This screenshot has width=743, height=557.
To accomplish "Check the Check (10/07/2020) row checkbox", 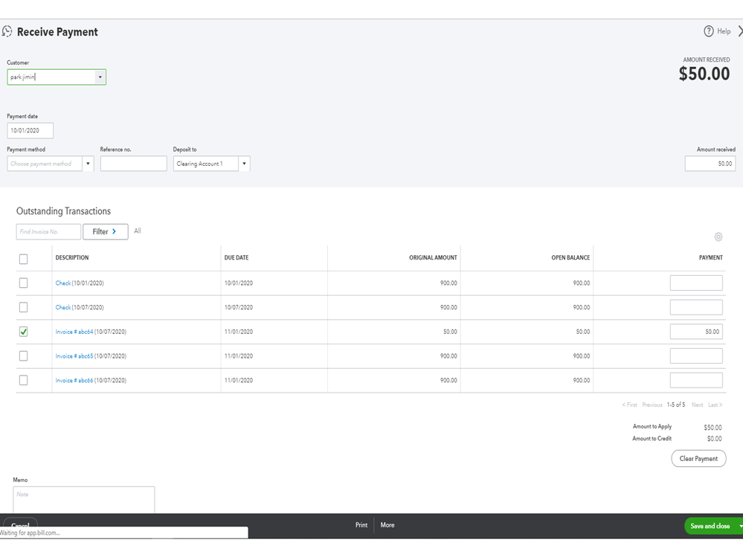I will [x=23, y=307].
